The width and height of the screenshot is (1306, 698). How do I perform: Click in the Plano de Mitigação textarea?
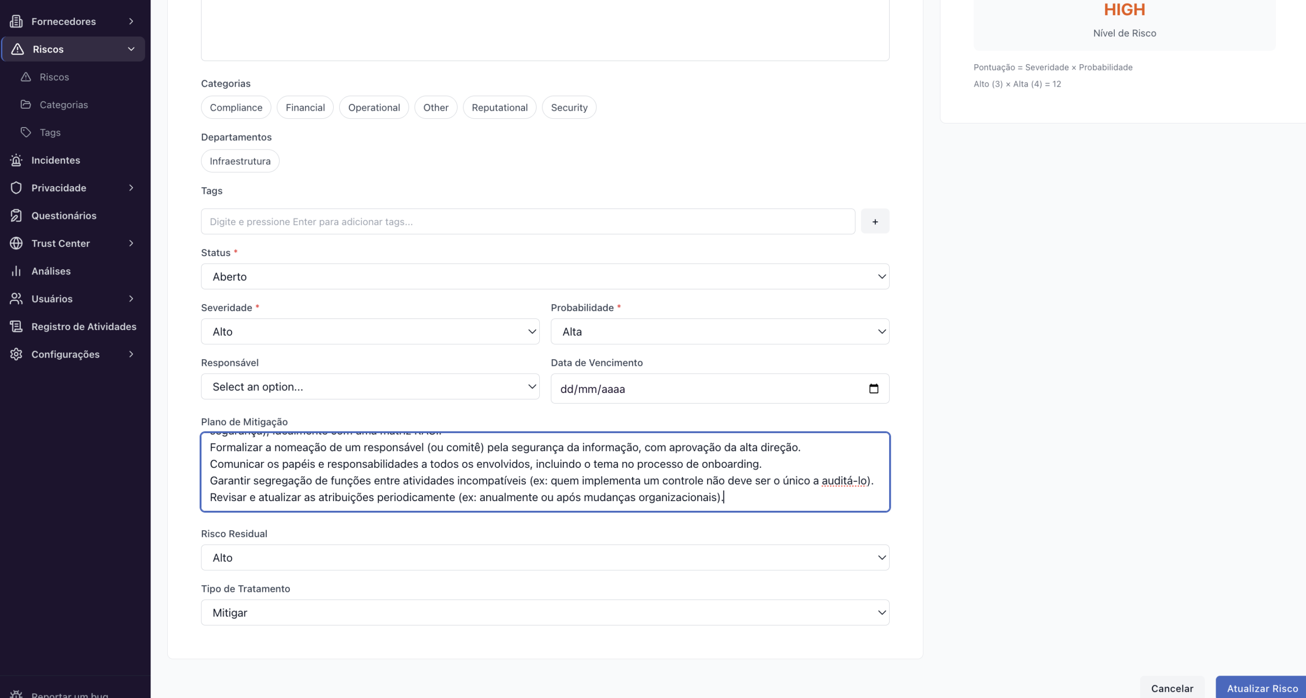545,472
